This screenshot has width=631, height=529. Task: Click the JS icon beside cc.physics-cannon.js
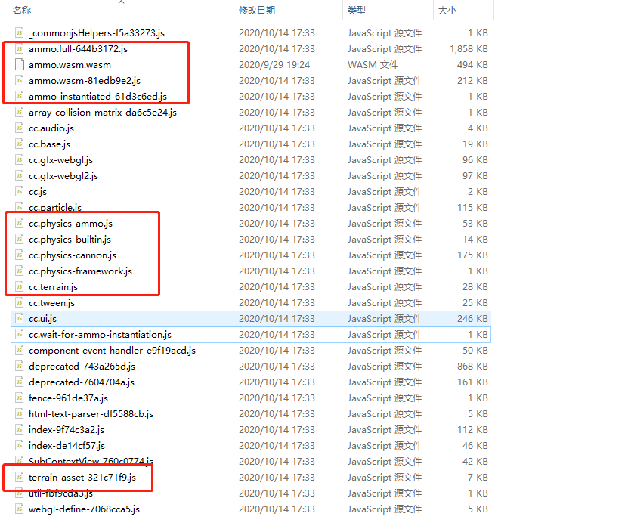[x=20, y=255]
